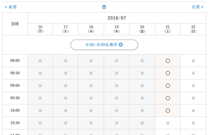209x135 pixels.
Task: Select the 21 (土) column header
Action: pyautogui.click(x=168, y=29)
